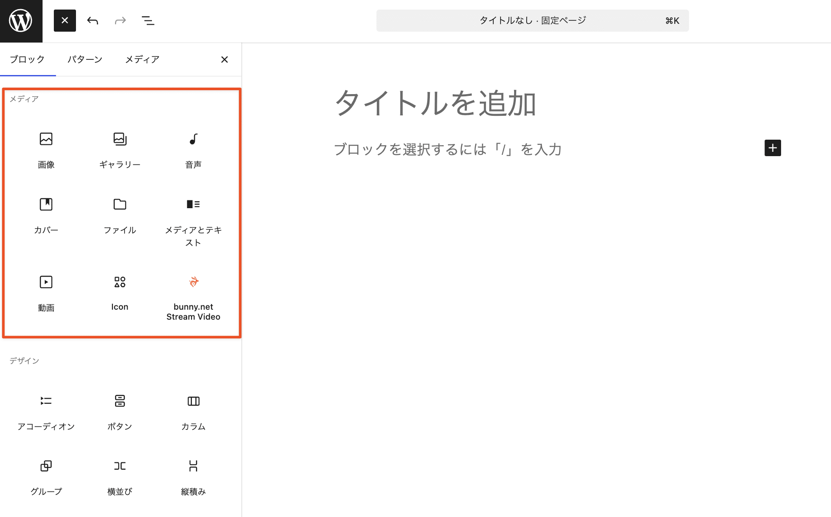Image resolution: width=831 pixels, height=517 pixels.
Task: Open the block inserter with the plus button
Action: (773, 148)
